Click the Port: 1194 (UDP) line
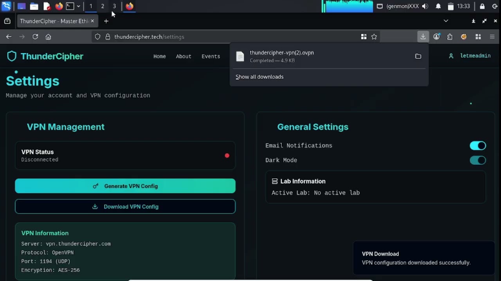The image size is (501, 281). 46,261
